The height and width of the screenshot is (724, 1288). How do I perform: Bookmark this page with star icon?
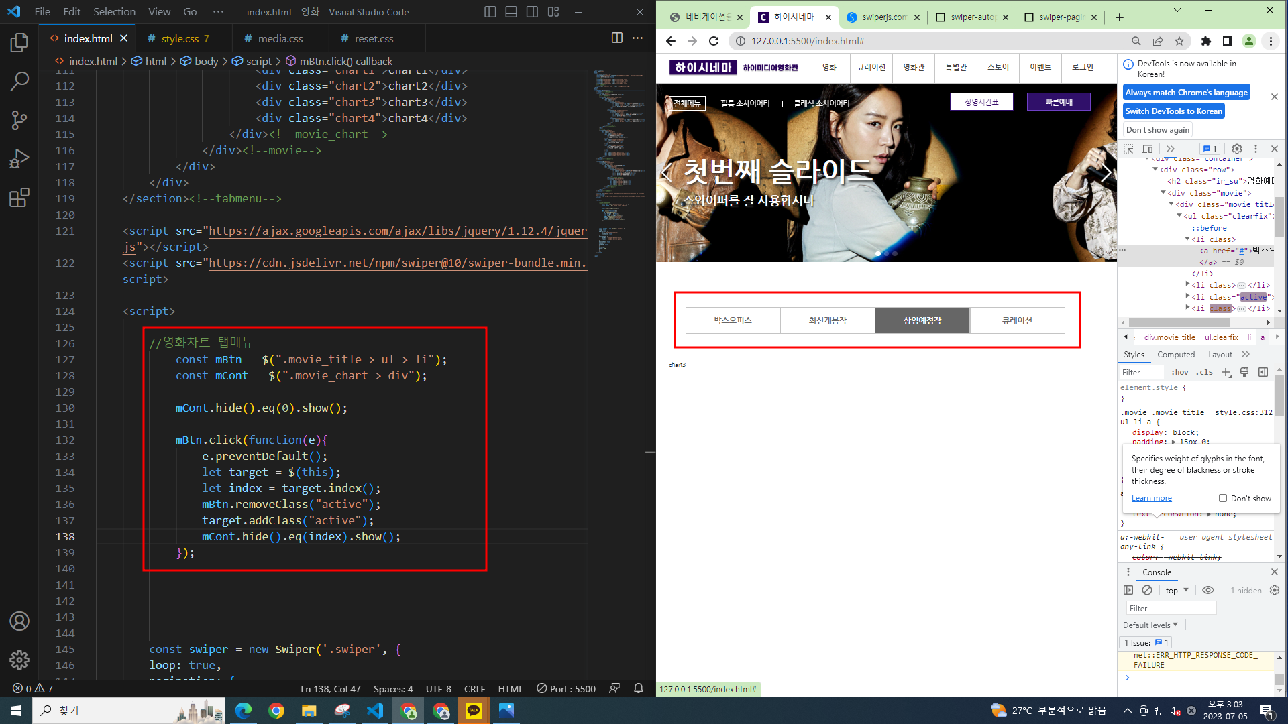[1179, 41]
